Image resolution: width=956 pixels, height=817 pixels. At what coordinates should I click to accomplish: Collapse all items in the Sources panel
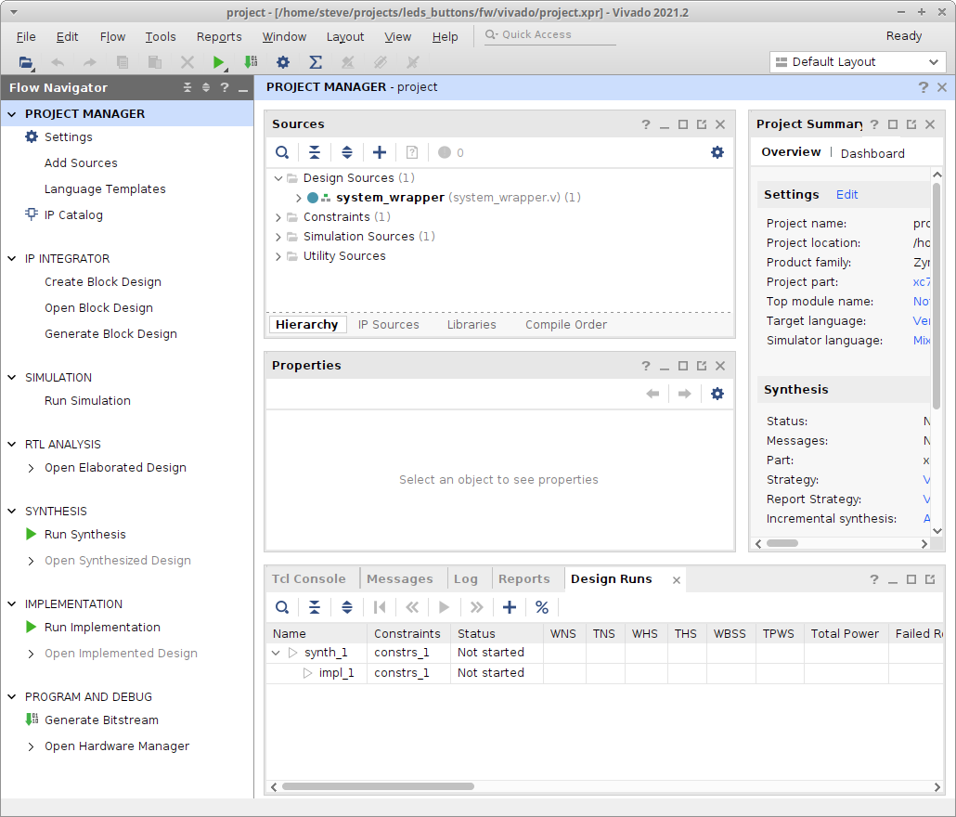[x=315, y=152]
